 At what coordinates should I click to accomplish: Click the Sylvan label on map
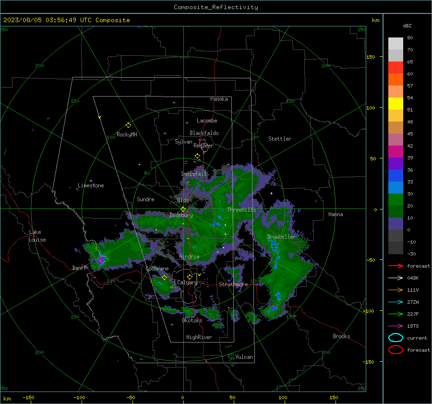183,142
